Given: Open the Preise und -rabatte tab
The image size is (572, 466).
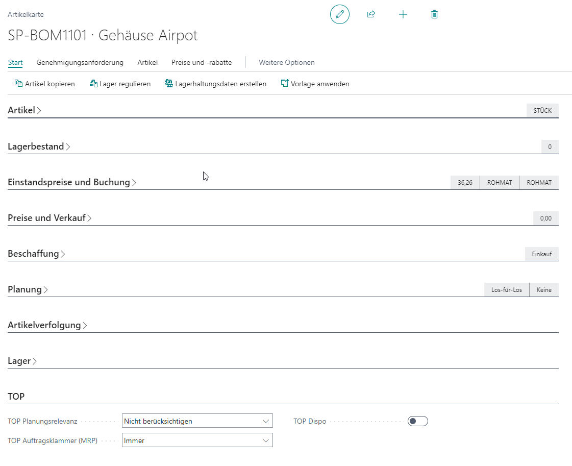Looking at the screenshot, I should 202,62.
